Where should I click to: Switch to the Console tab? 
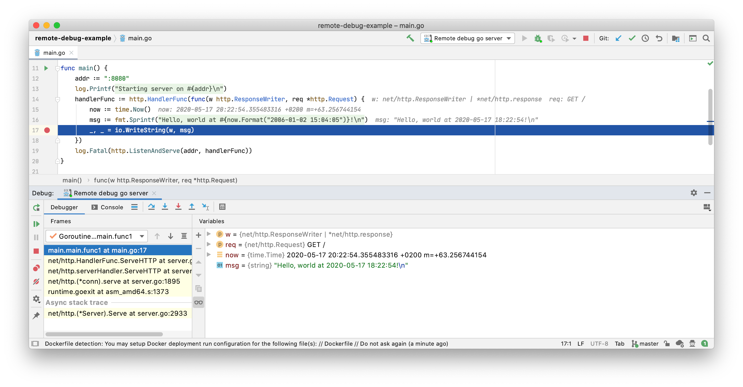107,207
